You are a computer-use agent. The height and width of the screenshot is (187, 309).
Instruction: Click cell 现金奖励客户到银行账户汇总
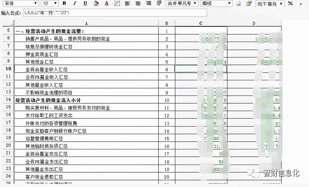86,131
